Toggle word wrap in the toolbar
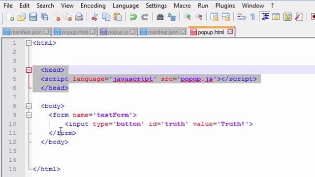 pos(241,17)
